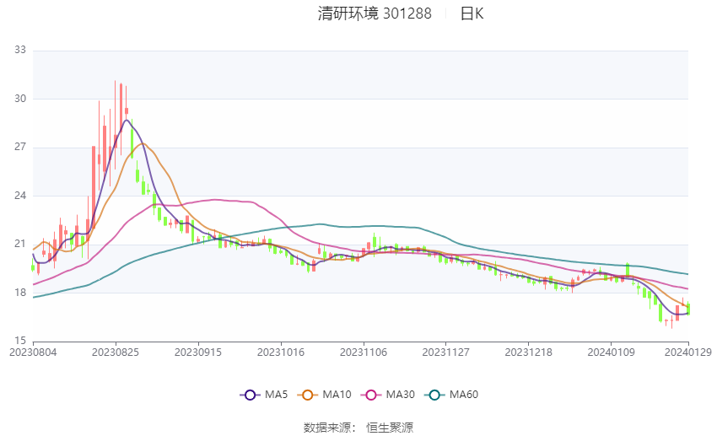Click x-axis date label 20240109

coord(611,353)
